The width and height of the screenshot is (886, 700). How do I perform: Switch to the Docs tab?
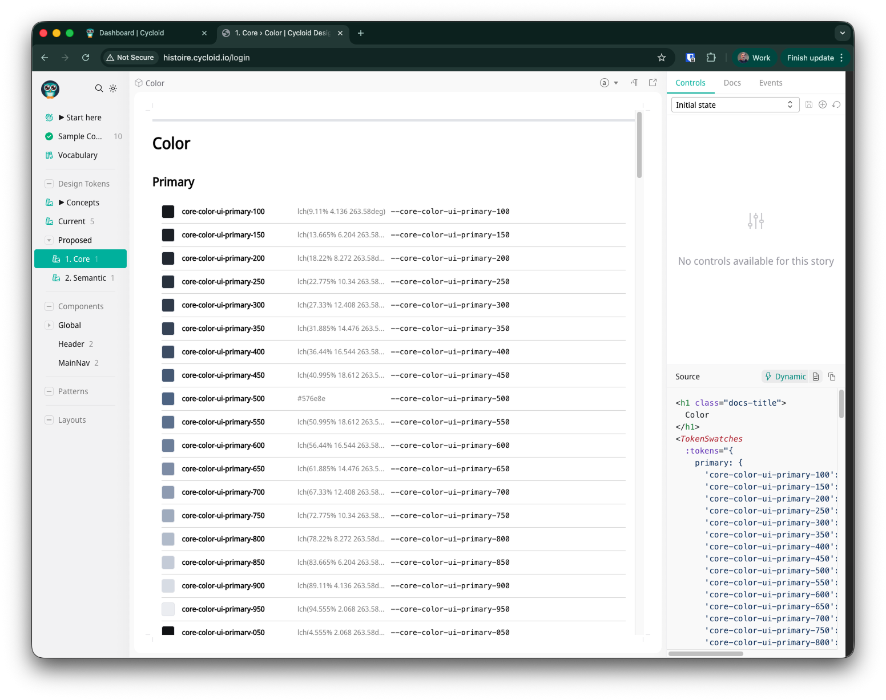(x=732, y=83)
